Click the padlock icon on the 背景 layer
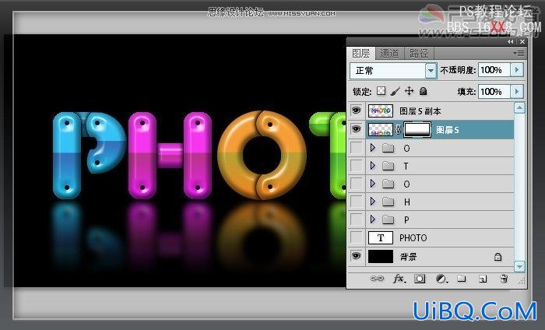The height and width of the screenshot is (330, 545). click(498, 257)
